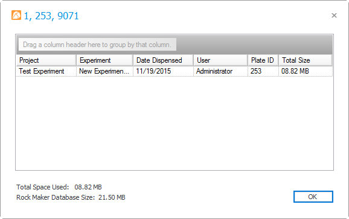Sort by the Total Size column header
The image size is (349, 219).
tap(306, 60)
